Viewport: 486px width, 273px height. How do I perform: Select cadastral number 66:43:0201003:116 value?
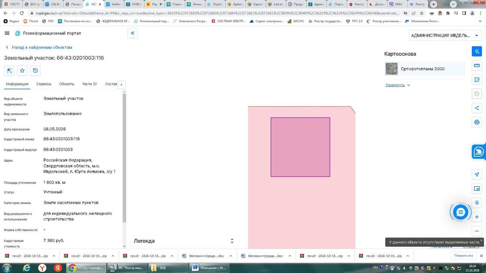pyautogui.click(x=62, y=139)
